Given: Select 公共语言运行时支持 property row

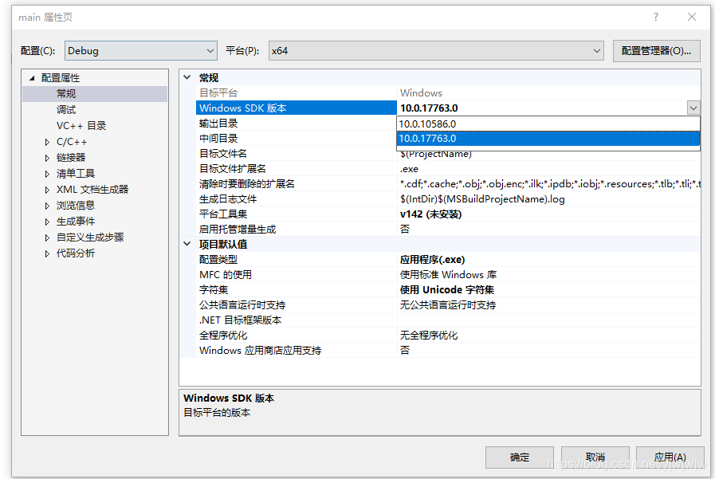Looking at the screenshot, I should coord(448,305).
